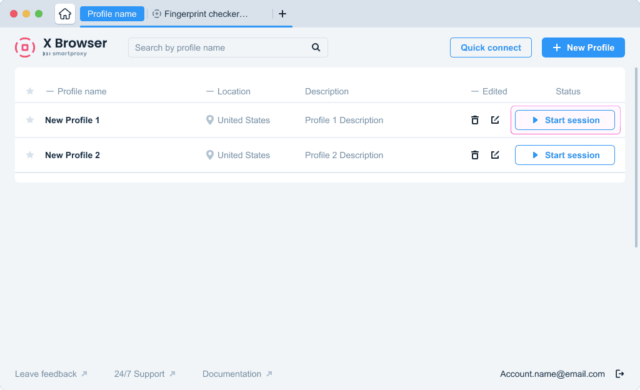Screen dimensions: 640x390
Task: Click the Quick connect button
Action: click(x=491, y=47)
